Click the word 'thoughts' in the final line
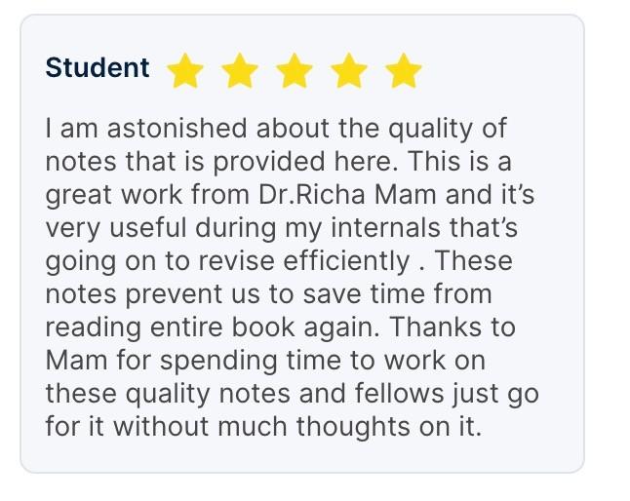 point(353,428)
